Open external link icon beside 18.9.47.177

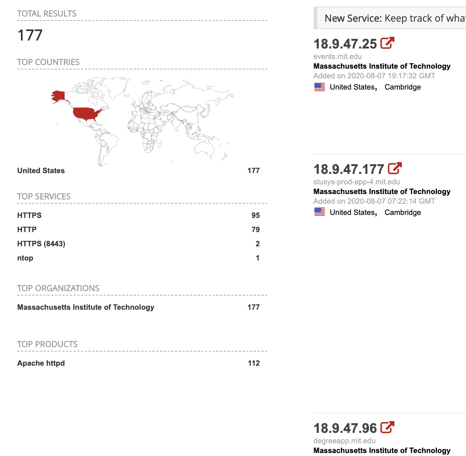395,169
